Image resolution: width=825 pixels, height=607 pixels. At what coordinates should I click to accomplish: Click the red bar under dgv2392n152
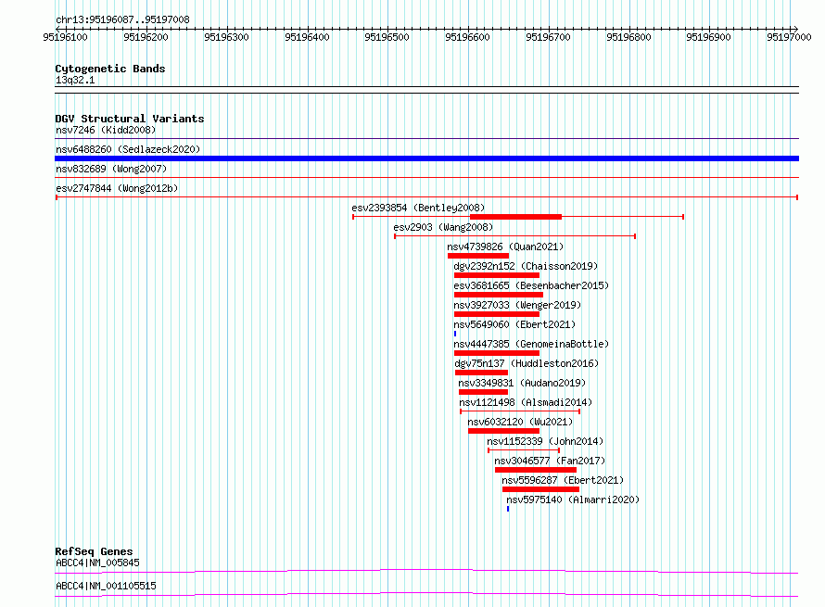497,275
